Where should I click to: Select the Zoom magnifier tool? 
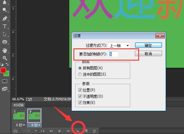click(5, 58)
